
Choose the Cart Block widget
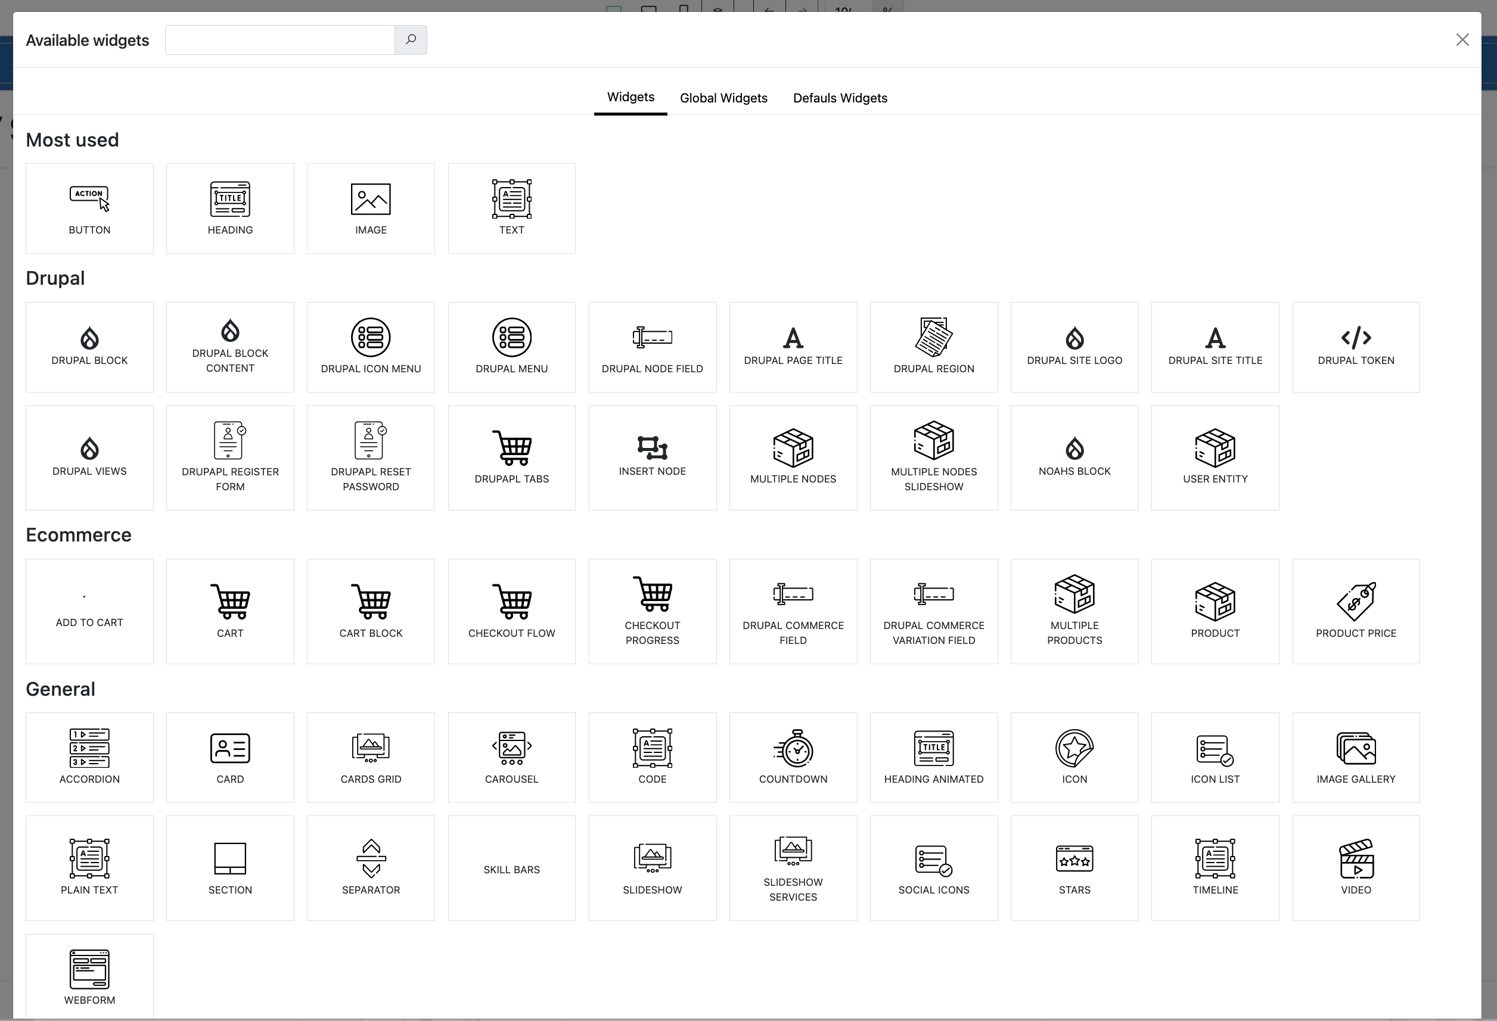click(371, 612)
